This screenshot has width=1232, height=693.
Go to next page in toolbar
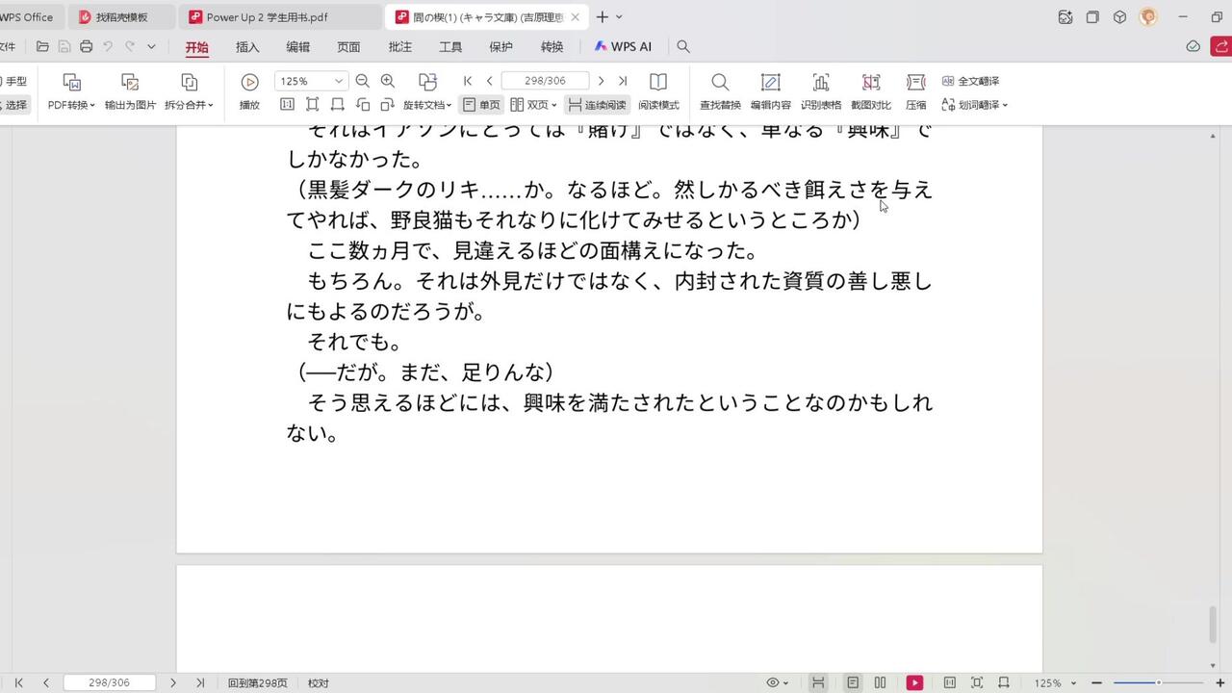(x=602, y=81)
